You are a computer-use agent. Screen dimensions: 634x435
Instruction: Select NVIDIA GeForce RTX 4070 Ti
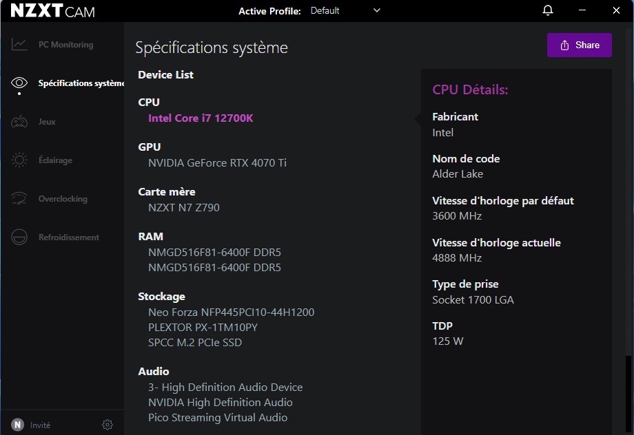[x=217, y=162]
